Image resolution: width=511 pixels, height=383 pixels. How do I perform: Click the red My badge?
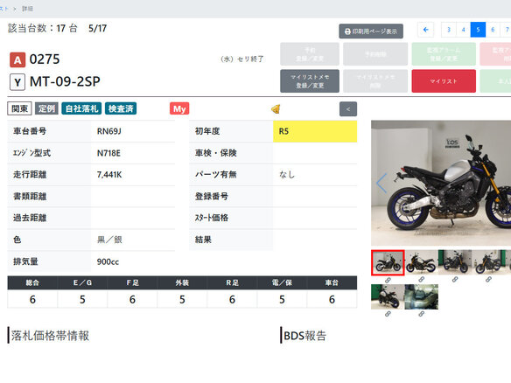[x=179, y=108]
